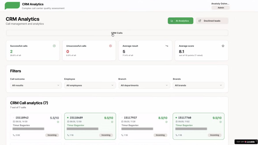Click the external link icon on Declined leads

point(200,21)
